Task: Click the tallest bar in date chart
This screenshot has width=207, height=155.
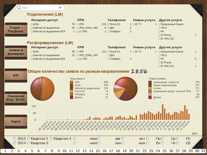Action: [x=163, y=112]
